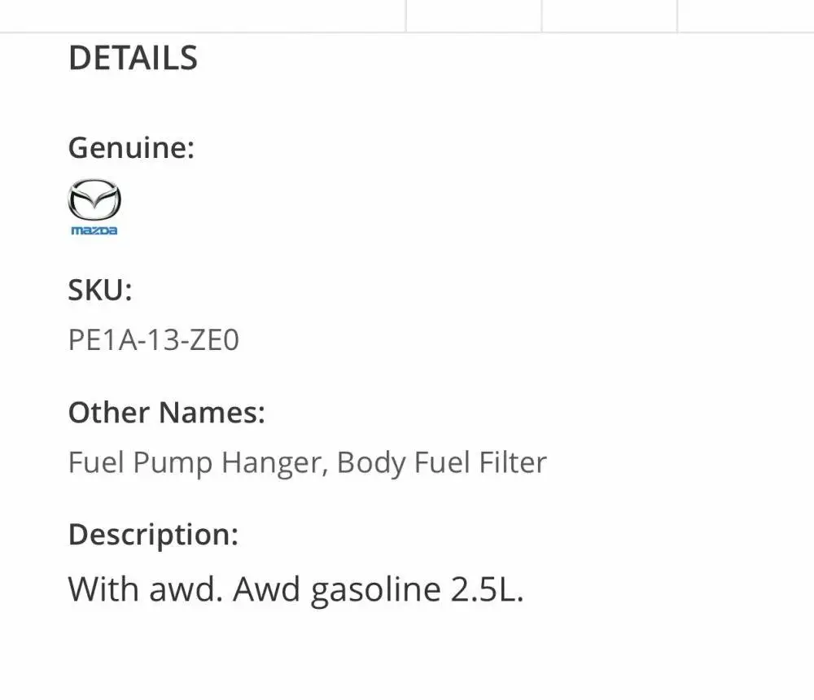814x700 pixels.
Task: Click the Other Names: label
Action: pyautogui.click(x=167, y=413)
